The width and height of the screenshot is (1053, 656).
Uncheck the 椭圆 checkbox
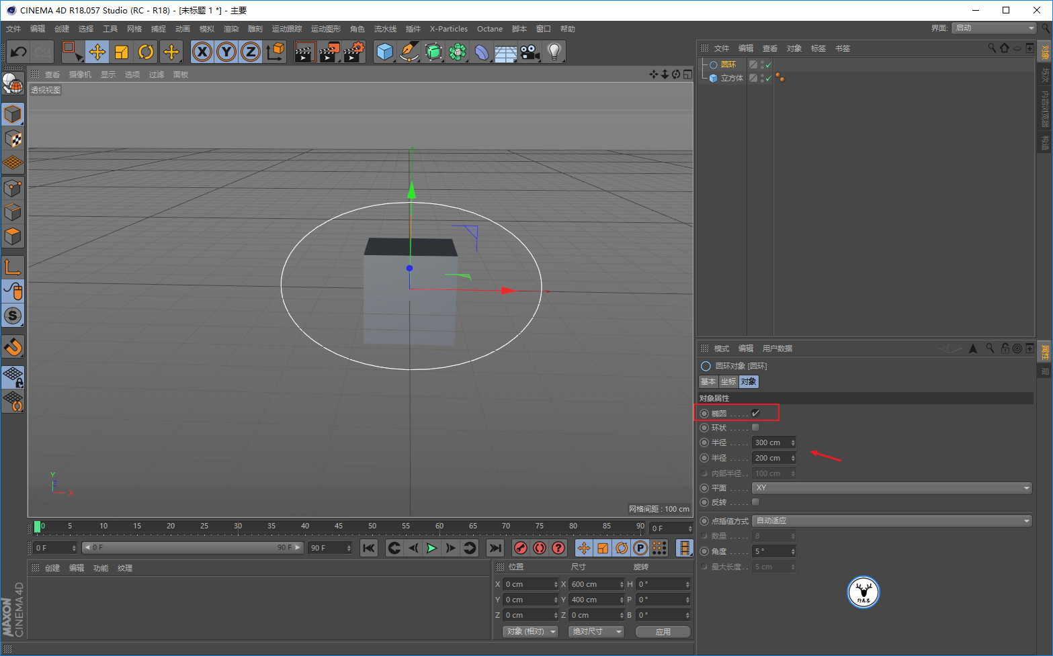(755, 414)
